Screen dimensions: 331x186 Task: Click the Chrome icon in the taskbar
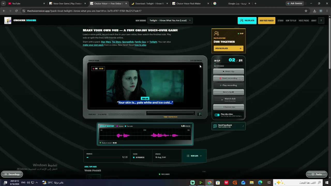point(209,183)
